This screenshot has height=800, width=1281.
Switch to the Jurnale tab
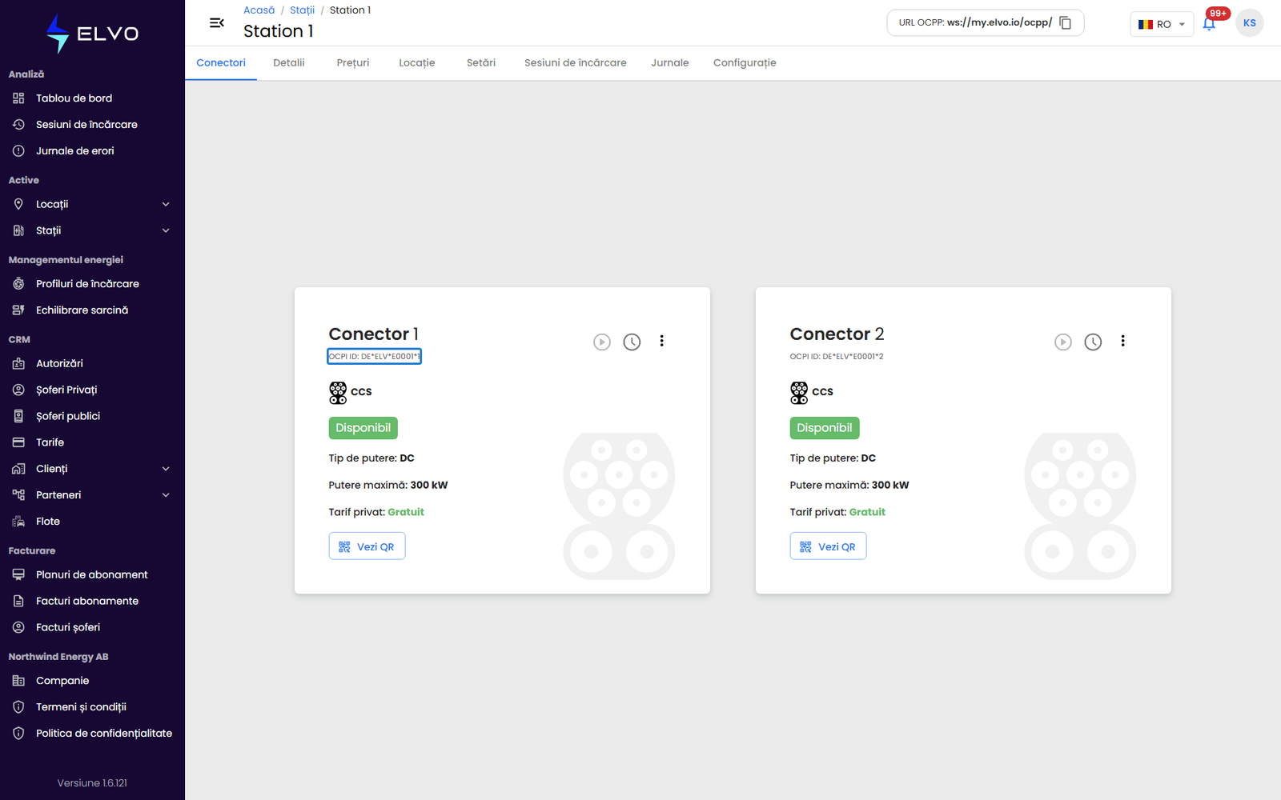(x=670, y=63)
